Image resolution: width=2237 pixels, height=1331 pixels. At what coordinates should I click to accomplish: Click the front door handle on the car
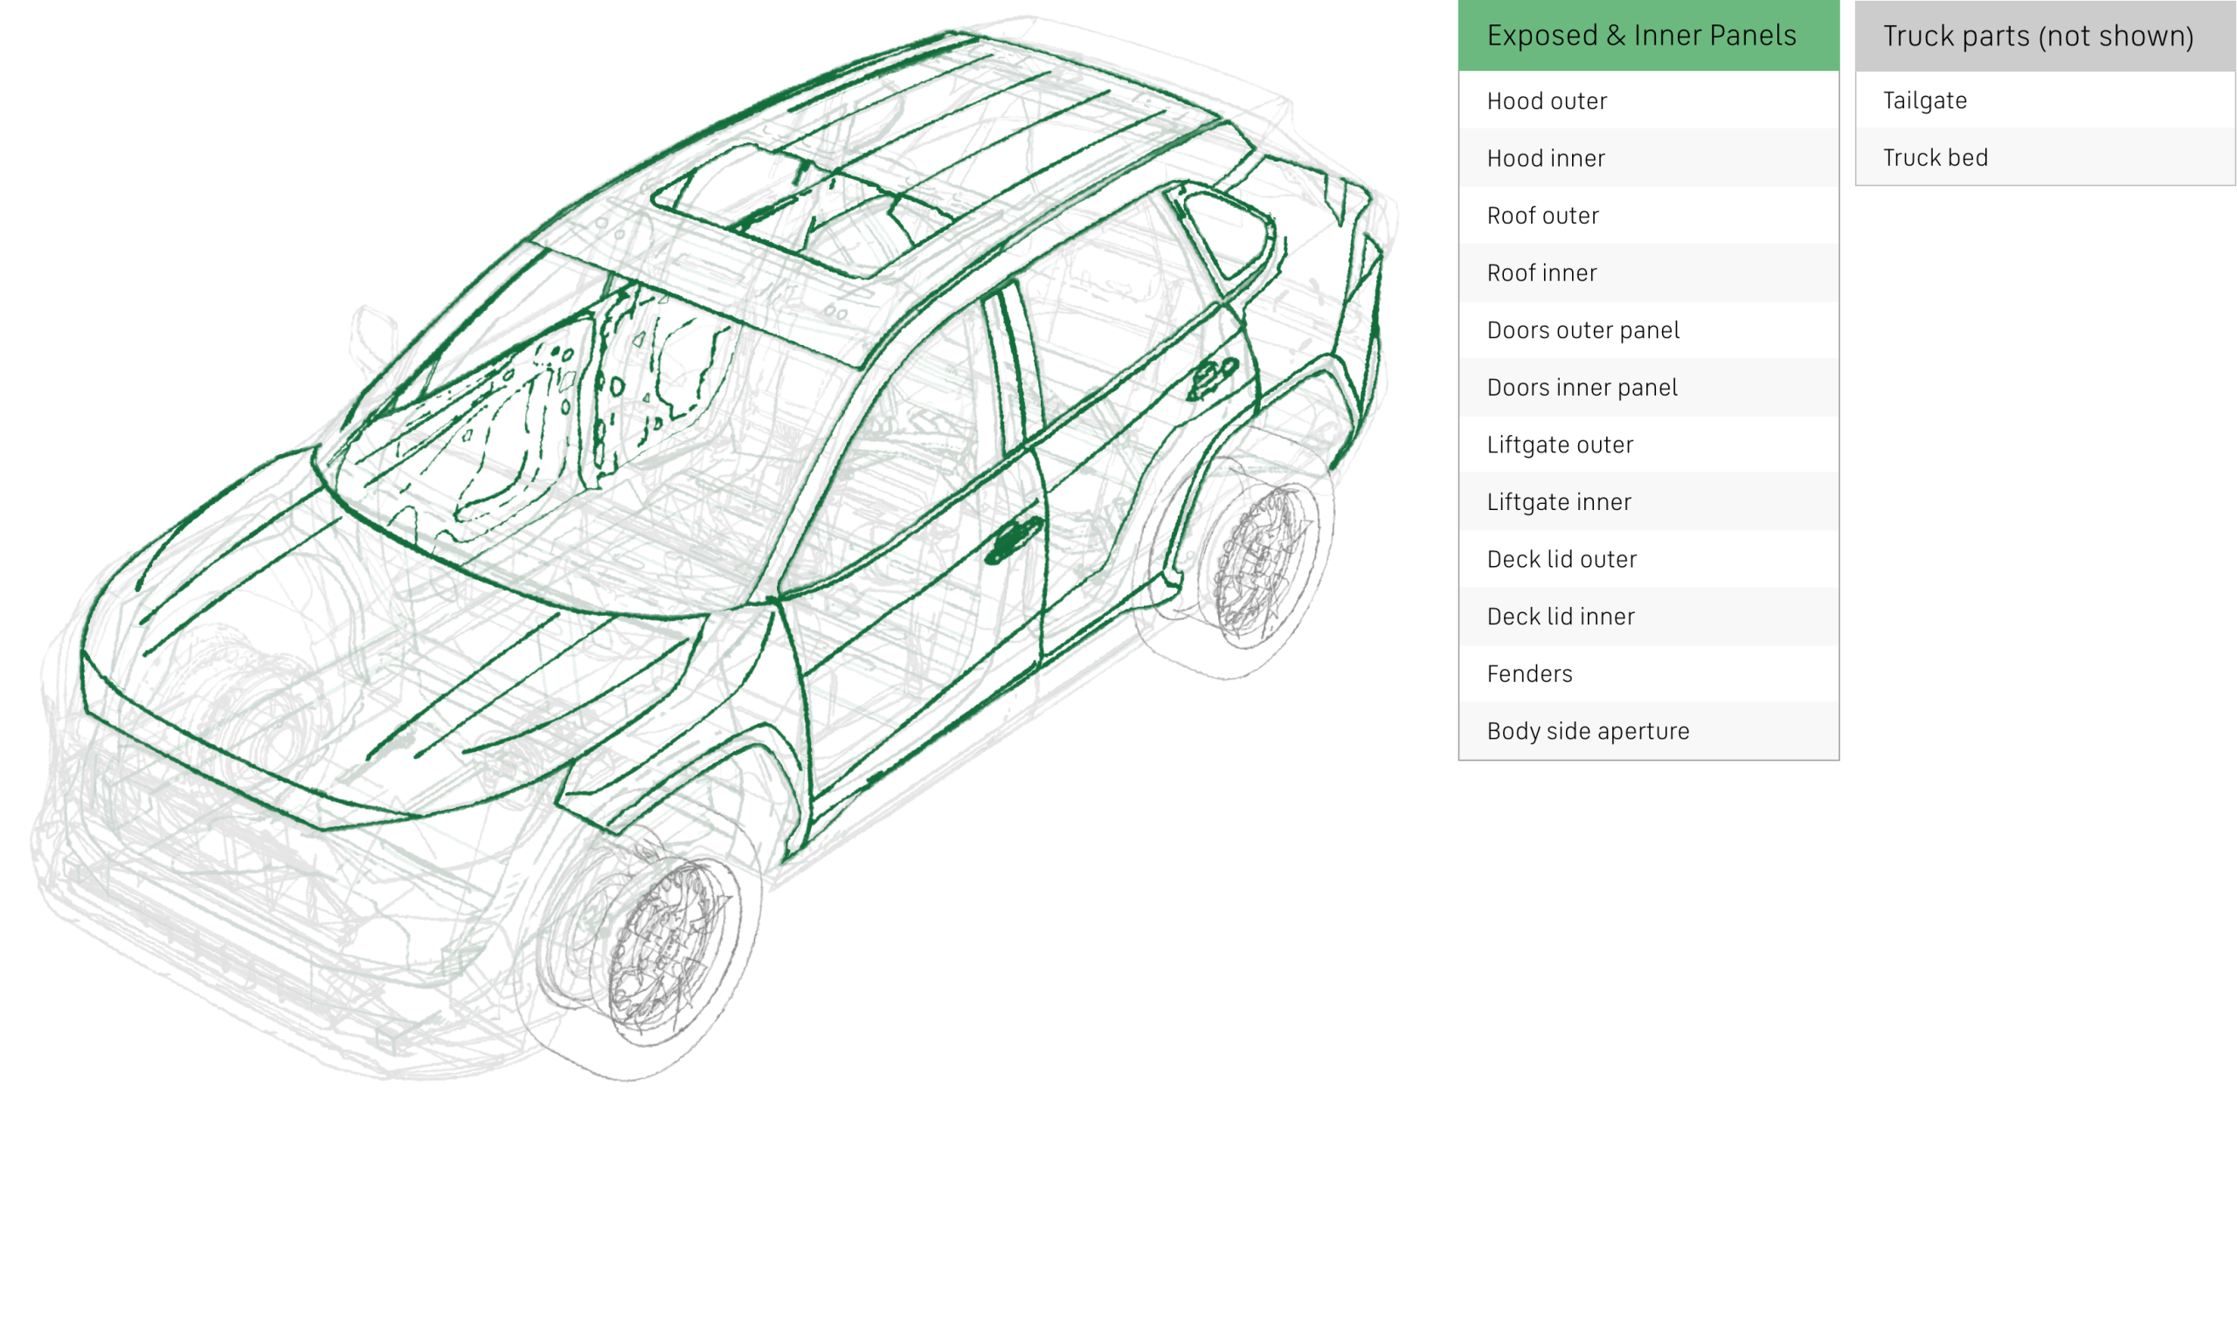coord(1012,541)
